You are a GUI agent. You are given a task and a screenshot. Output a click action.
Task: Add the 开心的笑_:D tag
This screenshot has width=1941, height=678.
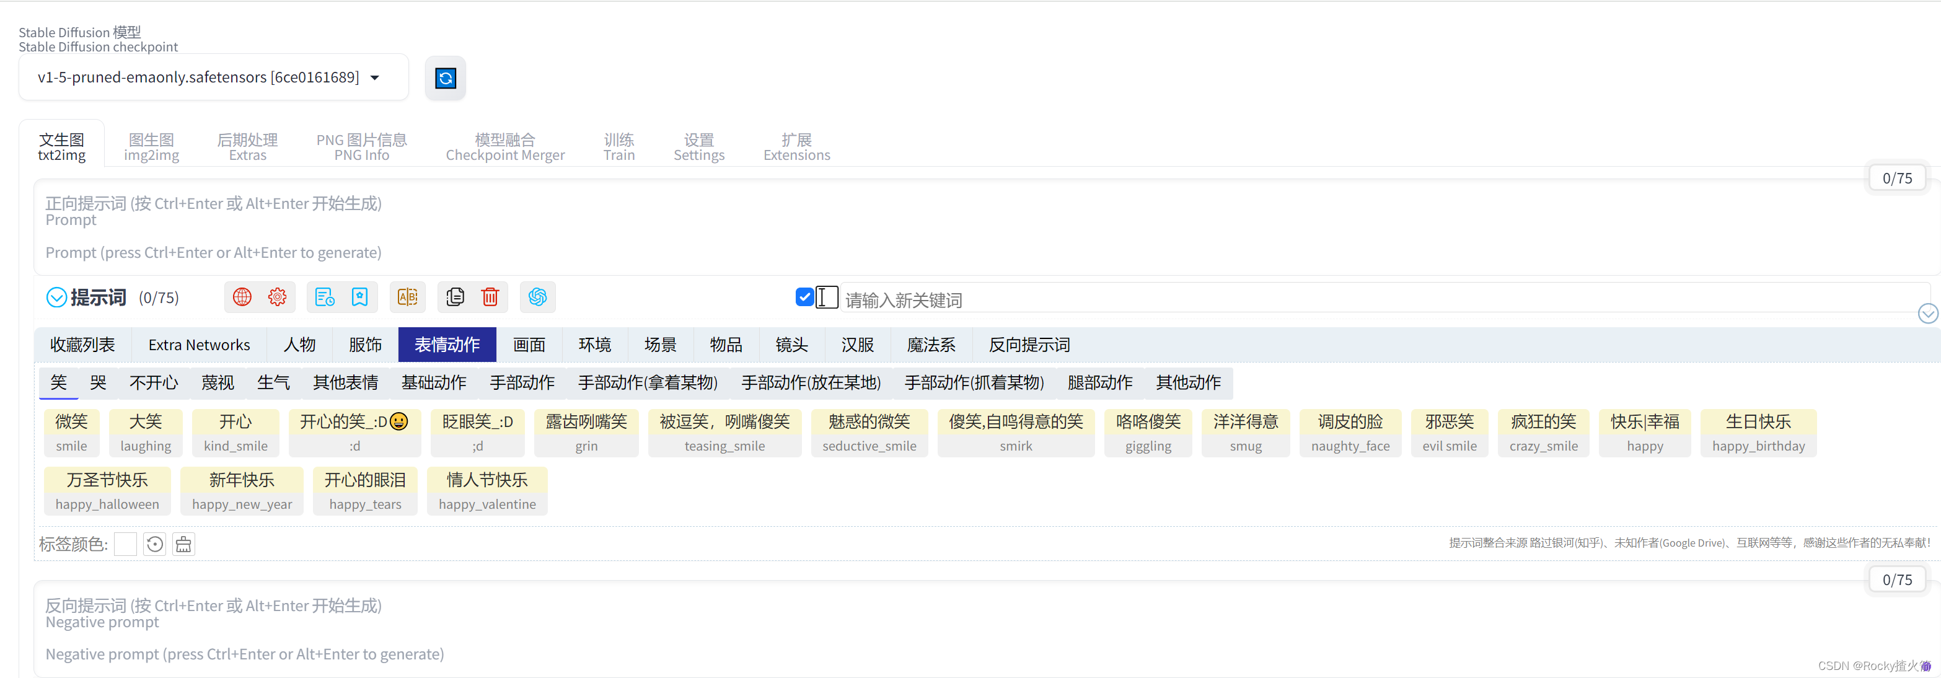[355, 433]
